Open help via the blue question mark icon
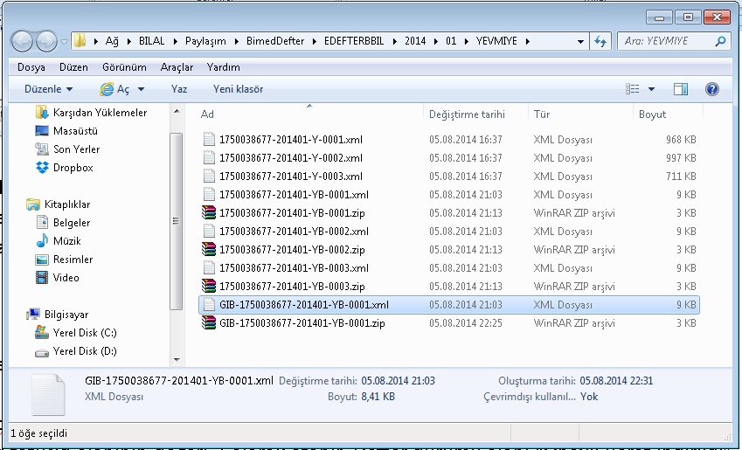This screenshot has width=742, height=450. click(x=711, y=89)
